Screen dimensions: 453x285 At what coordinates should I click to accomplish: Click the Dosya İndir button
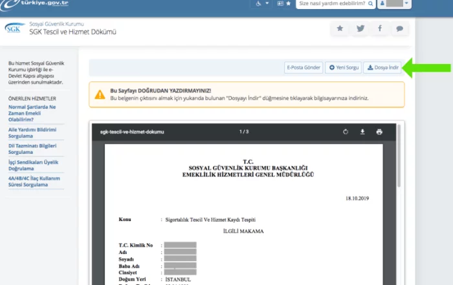click(382, 67)
